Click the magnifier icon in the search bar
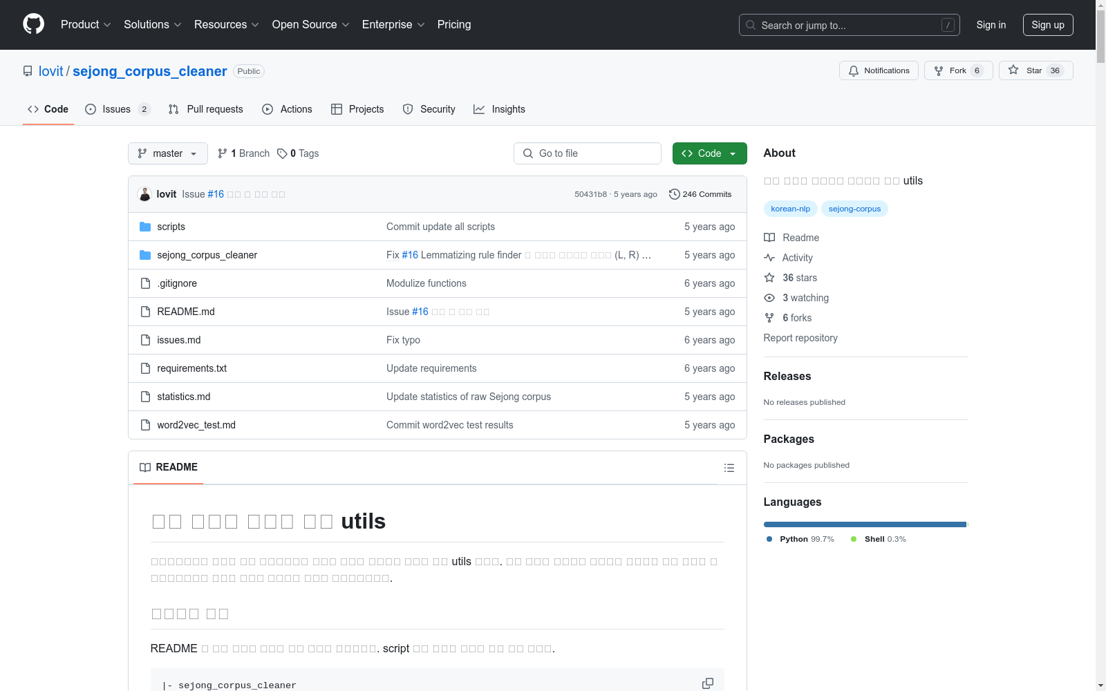 [x=751, y=25]
